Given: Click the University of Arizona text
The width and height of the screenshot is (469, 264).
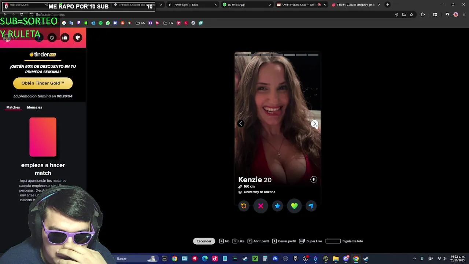Looking at the screenshot, I should click(259, 192).
